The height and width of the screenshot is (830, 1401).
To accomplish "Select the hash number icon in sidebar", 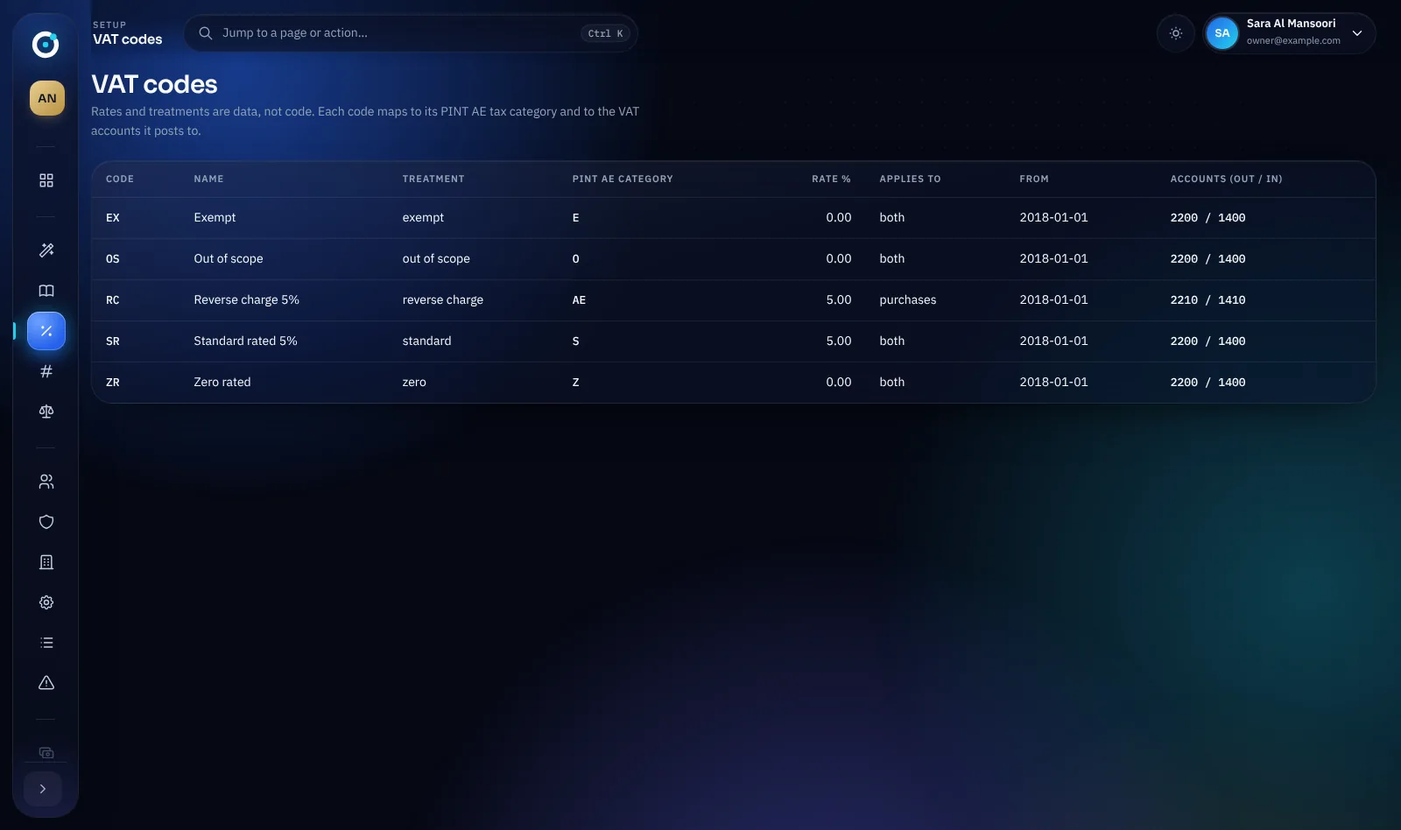I will click(46, 371).
